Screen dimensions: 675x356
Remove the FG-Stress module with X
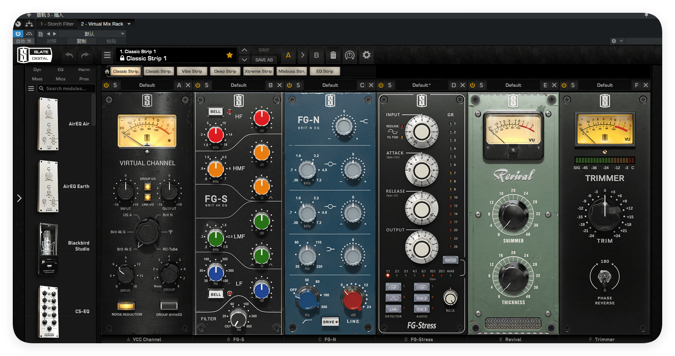462,85
